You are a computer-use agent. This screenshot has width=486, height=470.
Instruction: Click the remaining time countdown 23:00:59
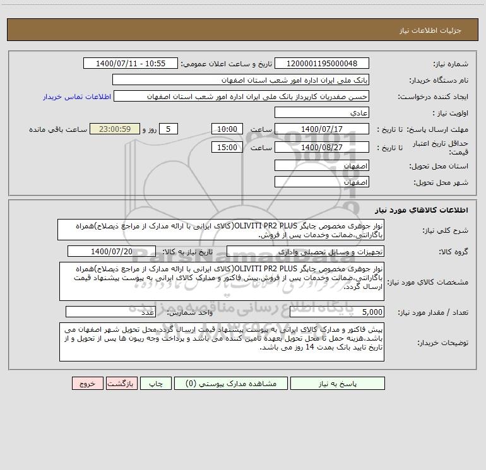115,129
